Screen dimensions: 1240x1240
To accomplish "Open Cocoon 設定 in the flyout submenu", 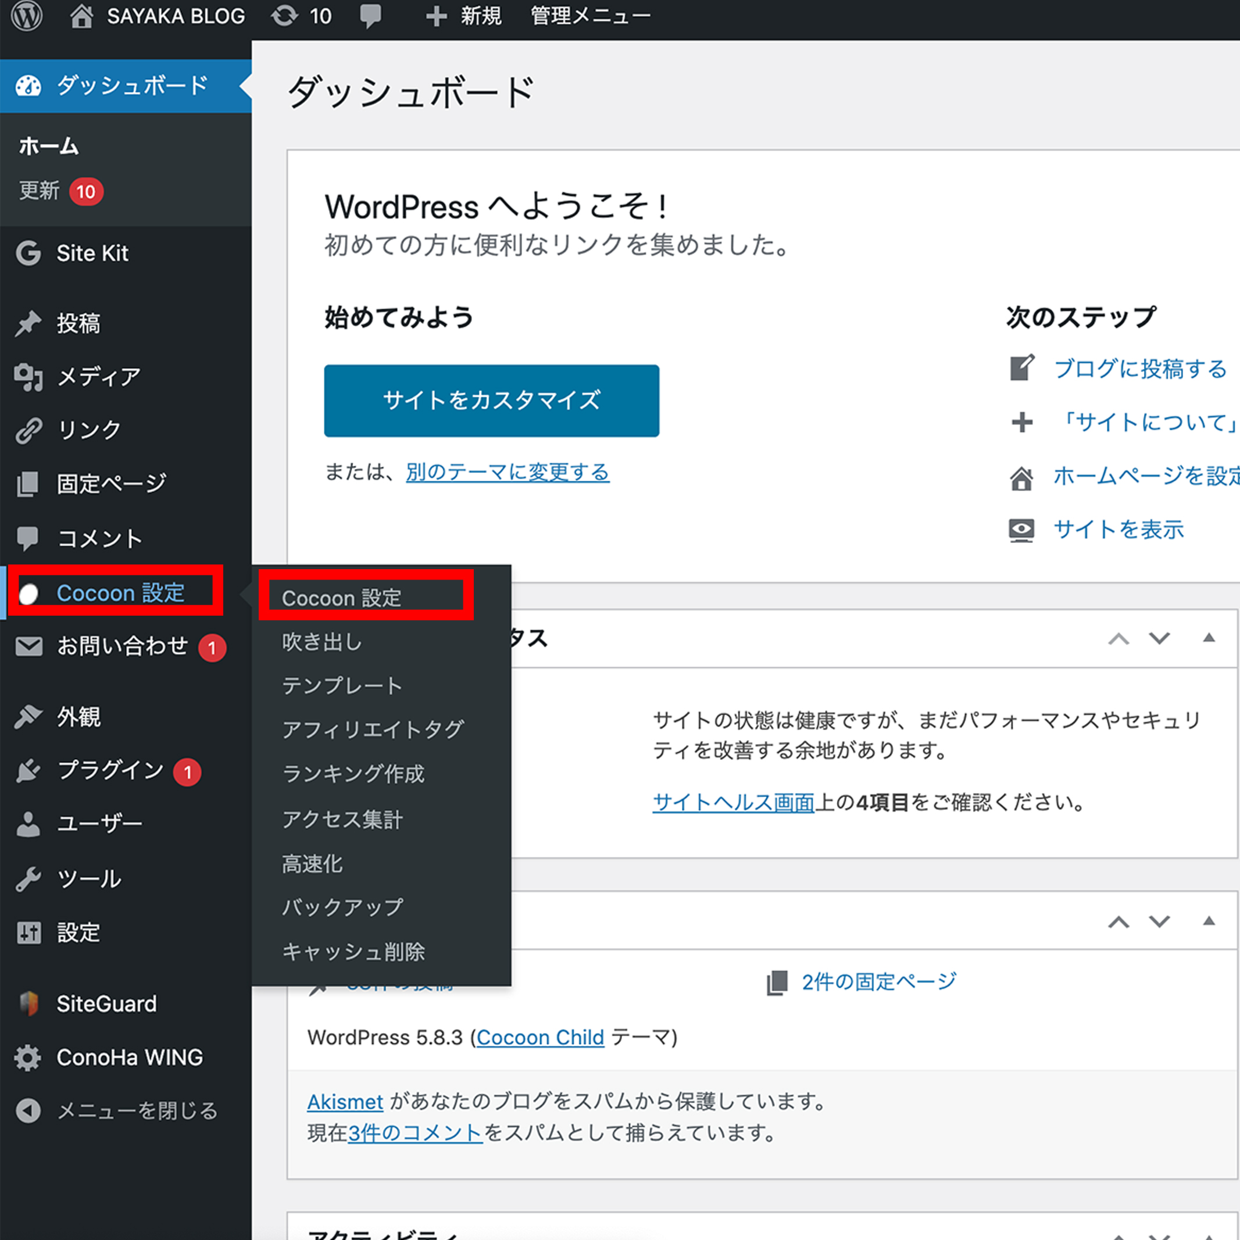I will click(341, 598).
